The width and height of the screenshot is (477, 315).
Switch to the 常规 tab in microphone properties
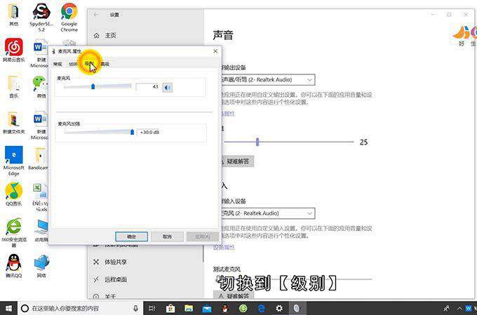click(58, 64)
